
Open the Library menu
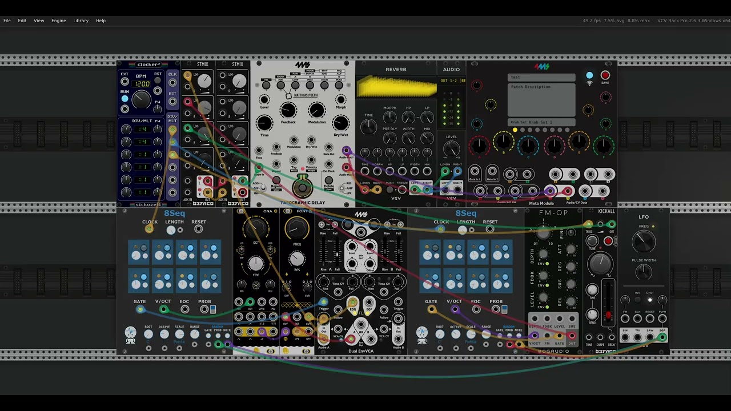coord(81,21)
